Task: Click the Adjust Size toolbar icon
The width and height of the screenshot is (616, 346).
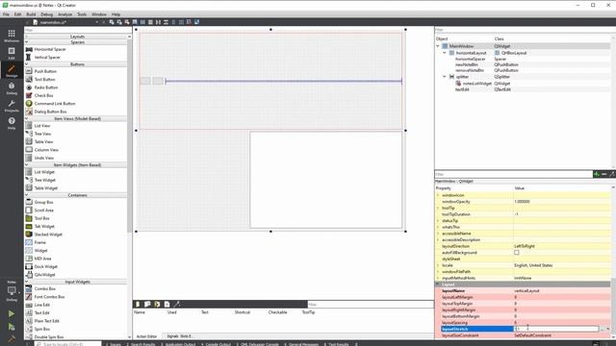Action: point(196,22)
